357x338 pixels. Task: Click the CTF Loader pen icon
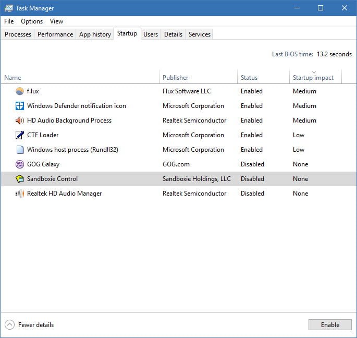pyautogui.click(x=20, y=135)
